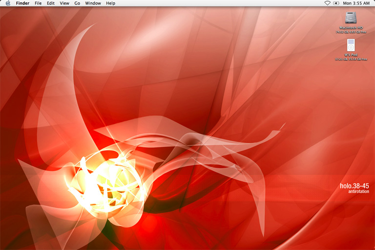Open the Finder application menu
The width and height of the screenshot is (375, 250).
coord(22,3)
